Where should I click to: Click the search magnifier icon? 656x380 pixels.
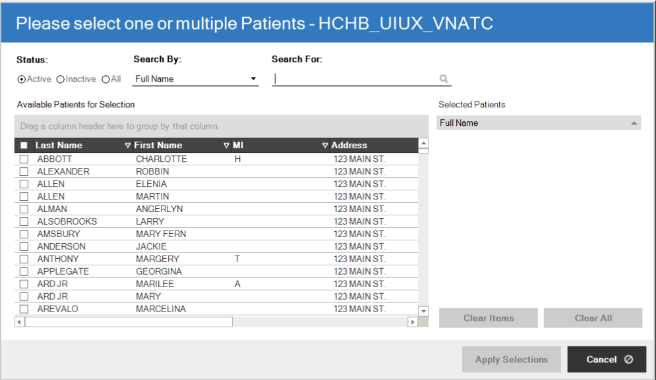[x=443, y=78]
